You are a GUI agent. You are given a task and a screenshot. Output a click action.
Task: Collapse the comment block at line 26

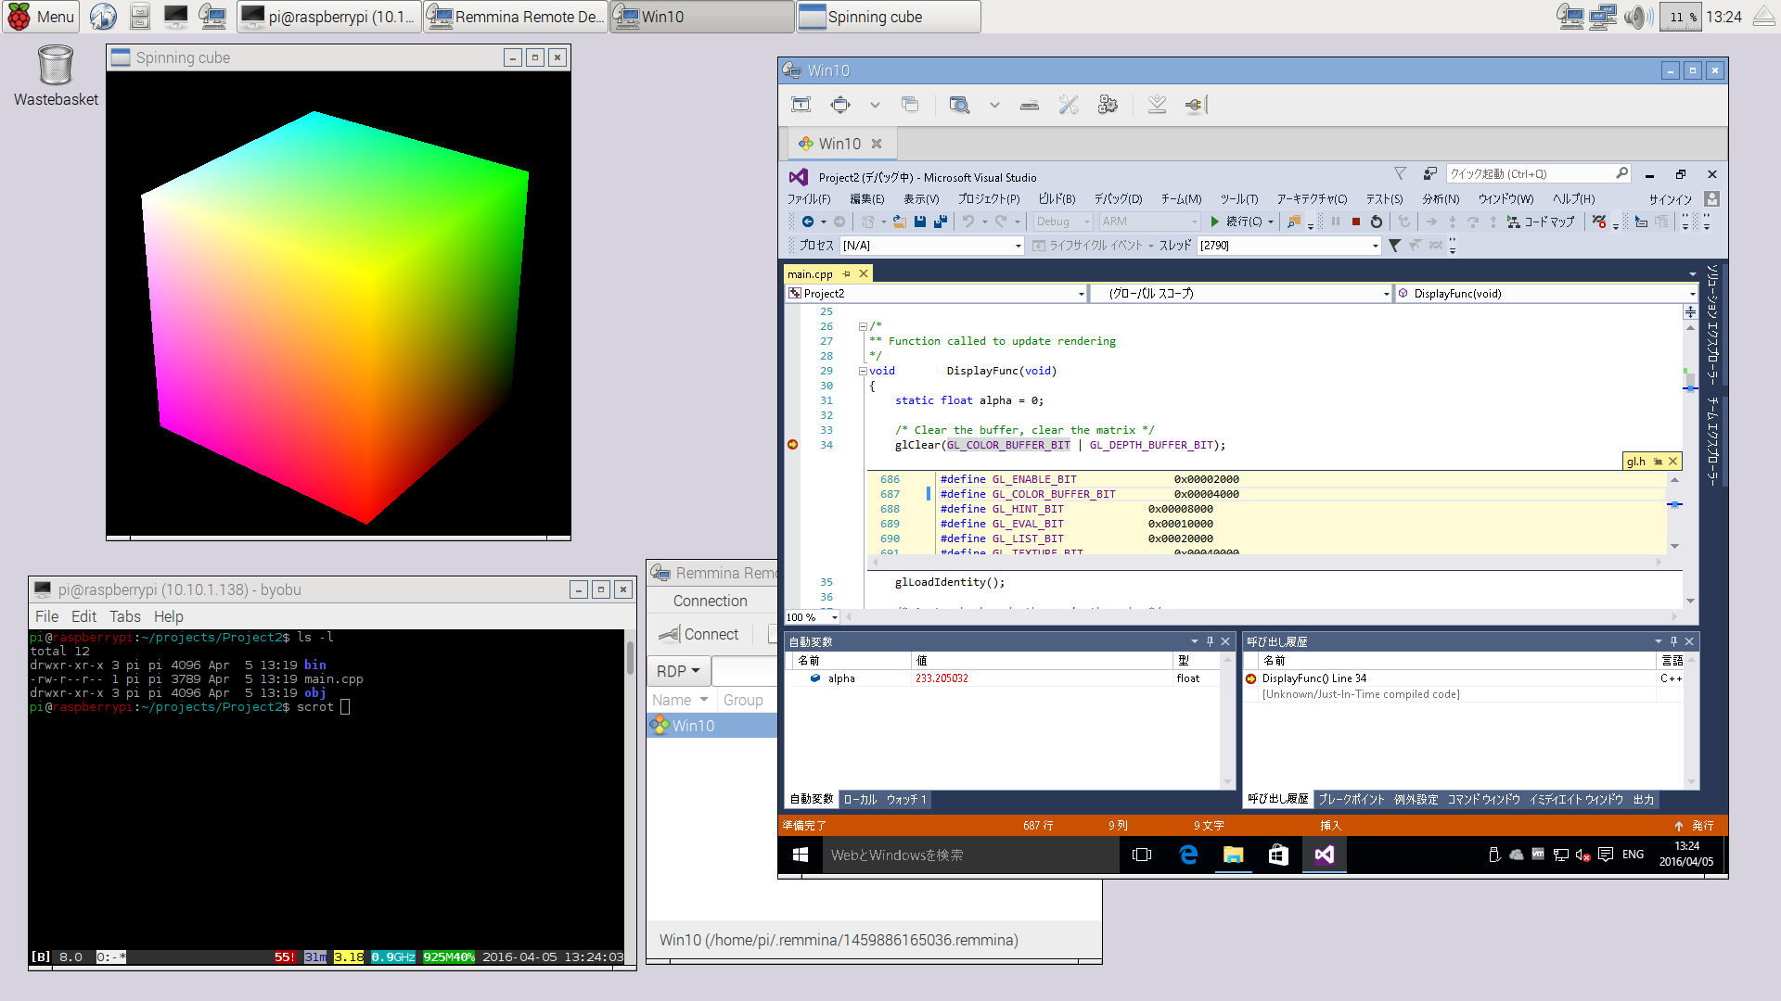pyautogui.click(x=863, y=326)
